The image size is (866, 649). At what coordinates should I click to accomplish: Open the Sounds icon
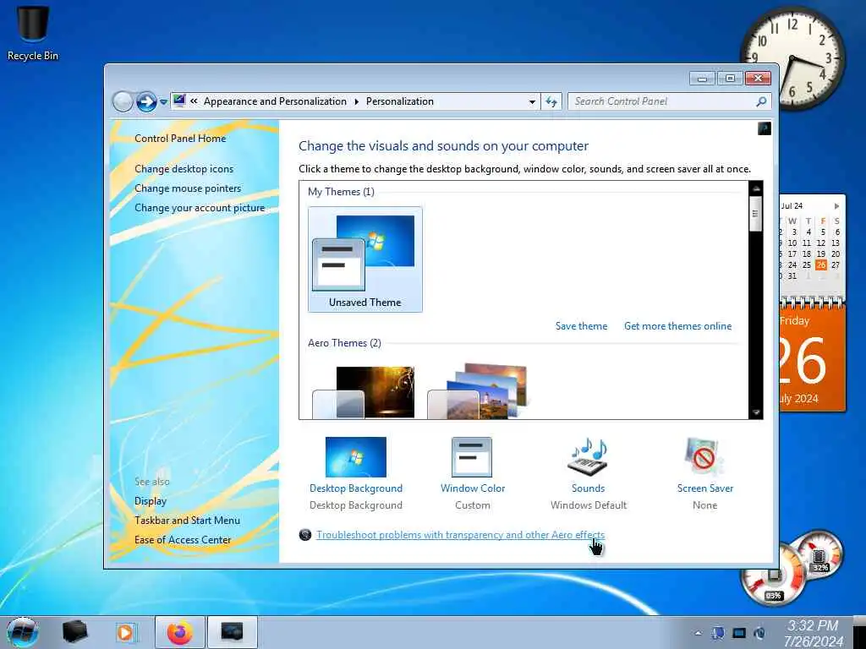(x=588, y=457)
